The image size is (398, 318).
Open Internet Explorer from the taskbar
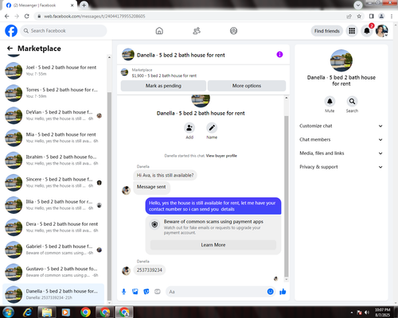tap(27, 312)
